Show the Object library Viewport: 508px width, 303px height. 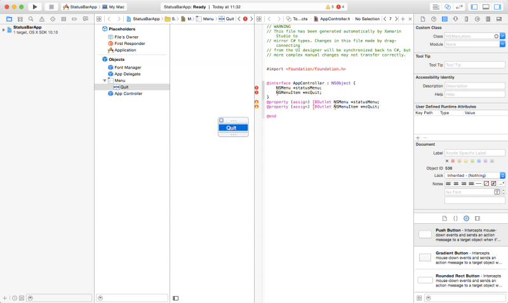[466, 217]
